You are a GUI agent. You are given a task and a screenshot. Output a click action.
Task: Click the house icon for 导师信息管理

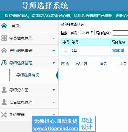(x=4, y=50)
